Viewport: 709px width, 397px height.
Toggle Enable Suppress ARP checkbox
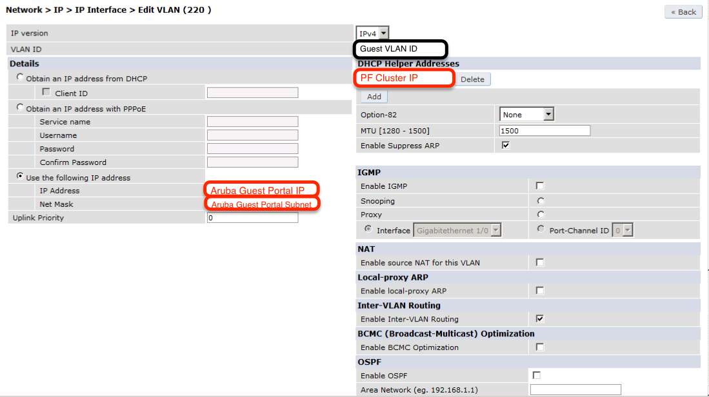(506, 146)
